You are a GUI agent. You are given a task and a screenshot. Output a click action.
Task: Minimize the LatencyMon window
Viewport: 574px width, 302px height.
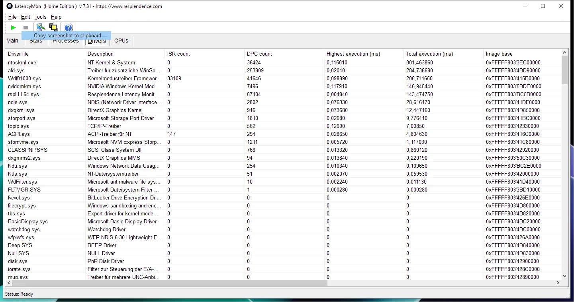tap(525, 6)
